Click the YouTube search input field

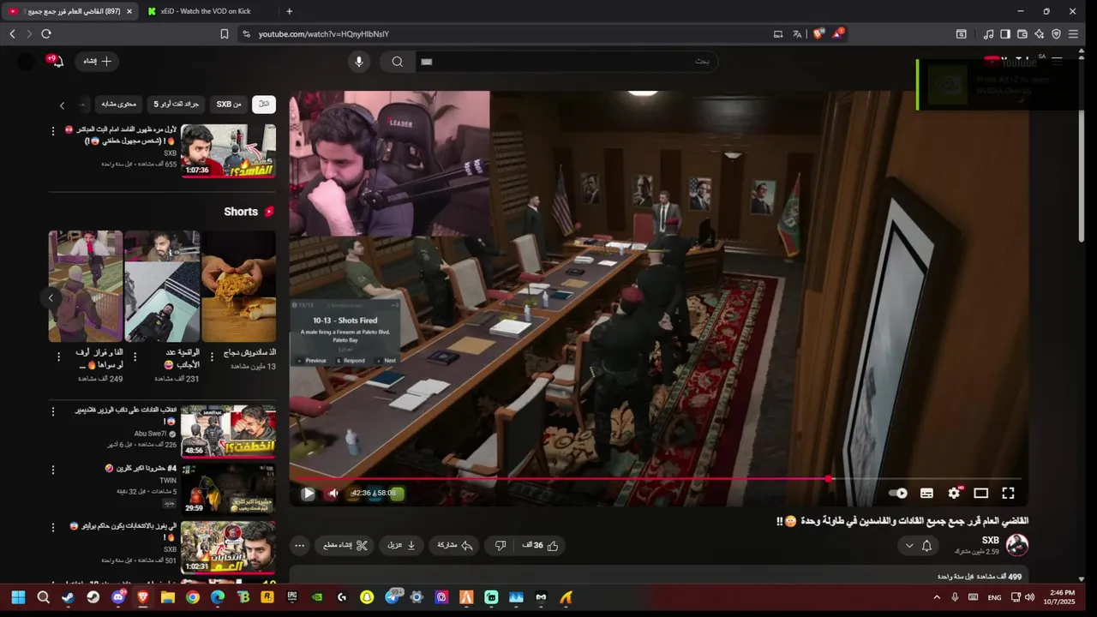coord(566,62)
